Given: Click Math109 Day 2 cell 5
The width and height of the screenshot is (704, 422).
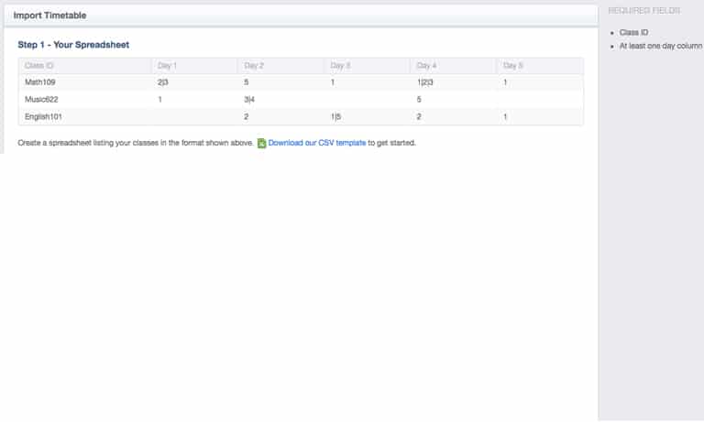Looking at the screenshot, I should pyautogui.click(x=246, y=82).
